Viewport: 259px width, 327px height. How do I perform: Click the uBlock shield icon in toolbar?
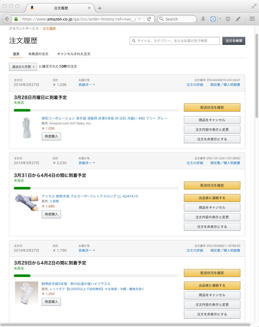pos(228,19)
